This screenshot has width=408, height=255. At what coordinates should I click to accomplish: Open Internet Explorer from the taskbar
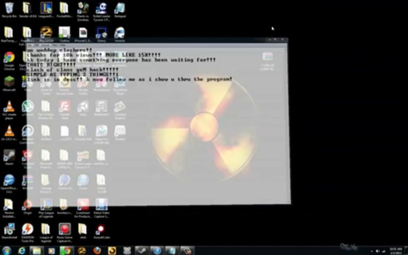(x=22, y=250)
